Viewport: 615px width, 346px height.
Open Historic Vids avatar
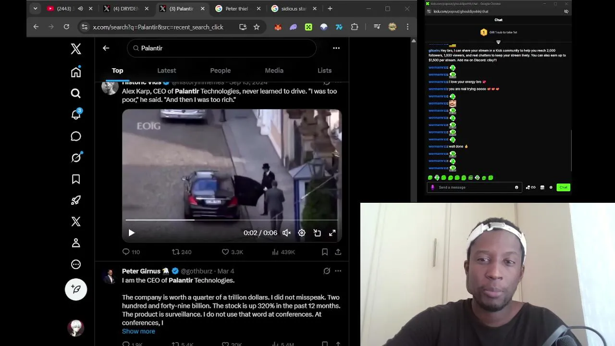point(110,87)
